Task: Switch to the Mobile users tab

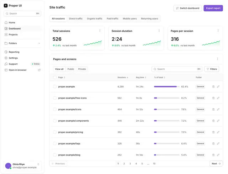Action: [x=130, y=19]
